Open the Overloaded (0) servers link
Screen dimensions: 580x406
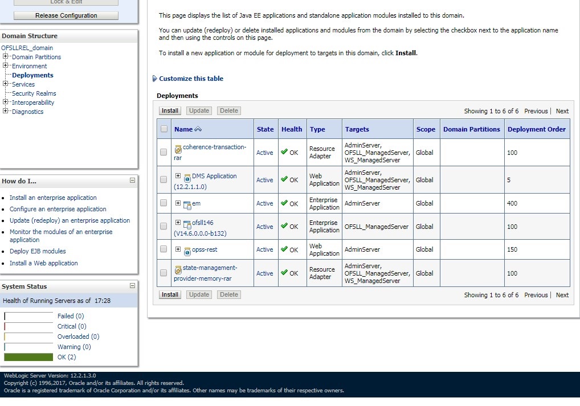[79, 337]
